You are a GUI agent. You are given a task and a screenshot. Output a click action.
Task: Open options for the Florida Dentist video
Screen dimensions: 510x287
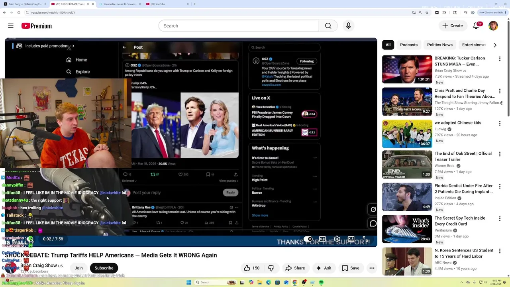pos(500,187)
